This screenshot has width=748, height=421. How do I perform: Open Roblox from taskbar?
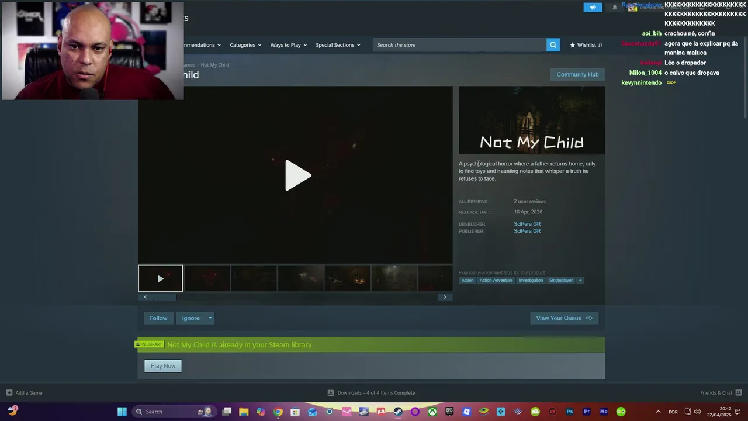466,412
